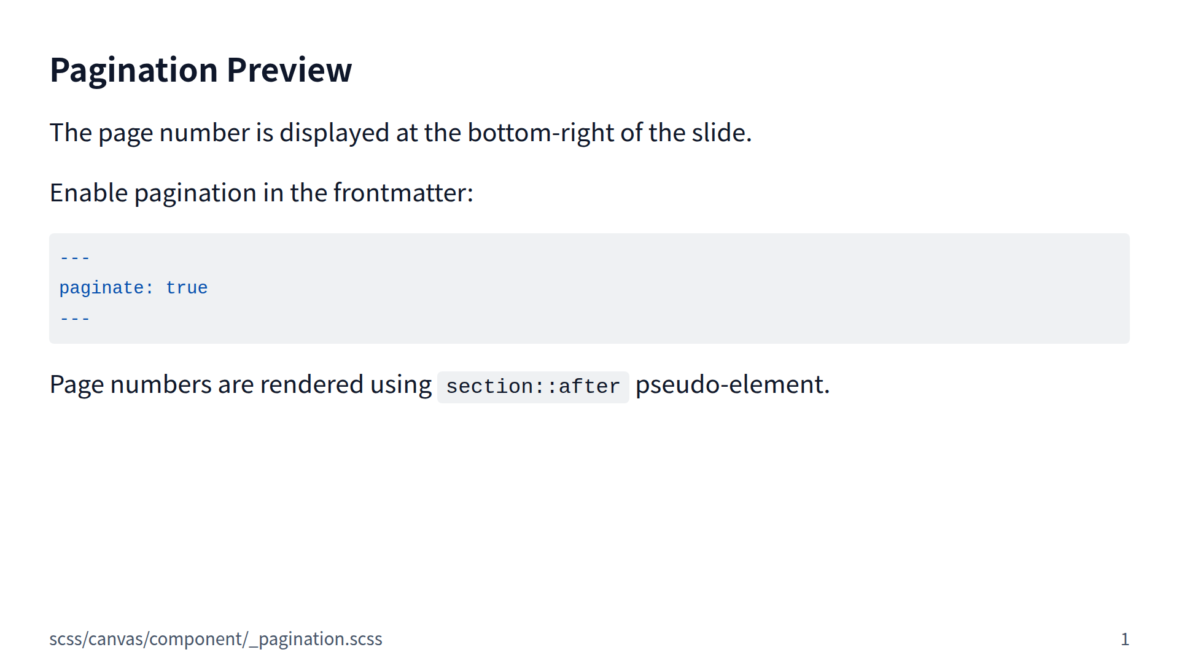This screenshot has height=663, width=1179.
Task: Click the "paginate: true" code line
Action: pos(133,288)
